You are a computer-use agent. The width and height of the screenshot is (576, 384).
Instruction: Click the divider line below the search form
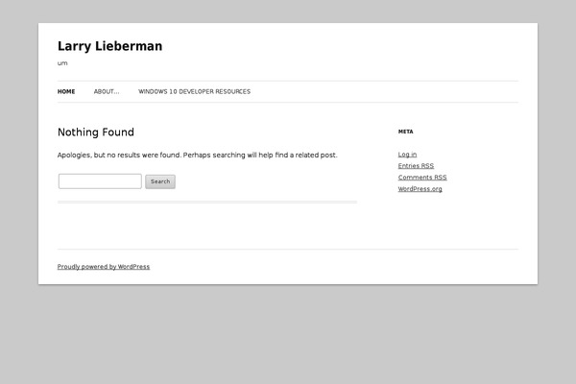click(206, 202)
